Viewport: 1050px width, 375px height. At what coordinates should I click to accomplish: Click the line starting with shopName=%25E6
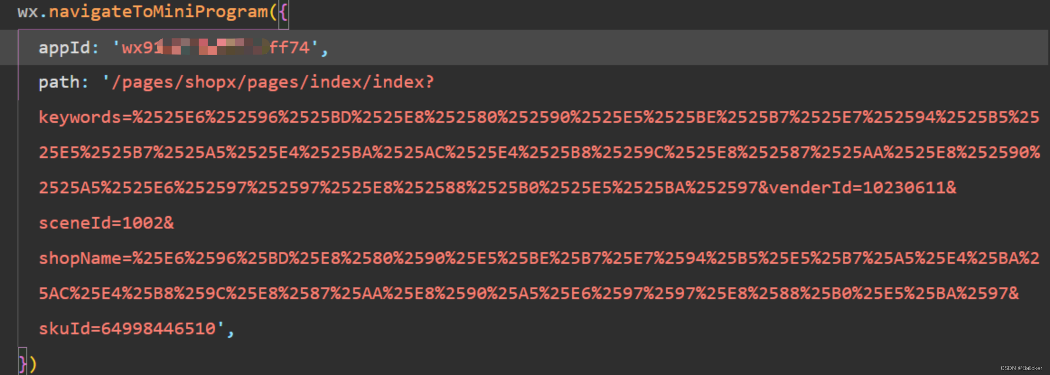539,258
